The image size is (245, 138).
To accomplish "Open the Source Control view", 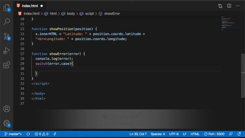I will pyautogui.click(x=7, y=36).
